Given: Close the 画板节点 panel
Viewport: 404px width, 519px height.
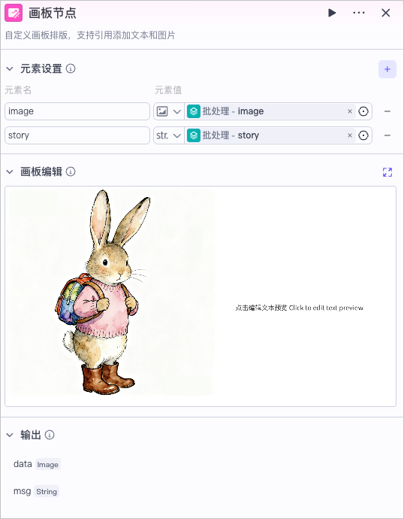Looking at the screenshot, I should tap(385, 13).
